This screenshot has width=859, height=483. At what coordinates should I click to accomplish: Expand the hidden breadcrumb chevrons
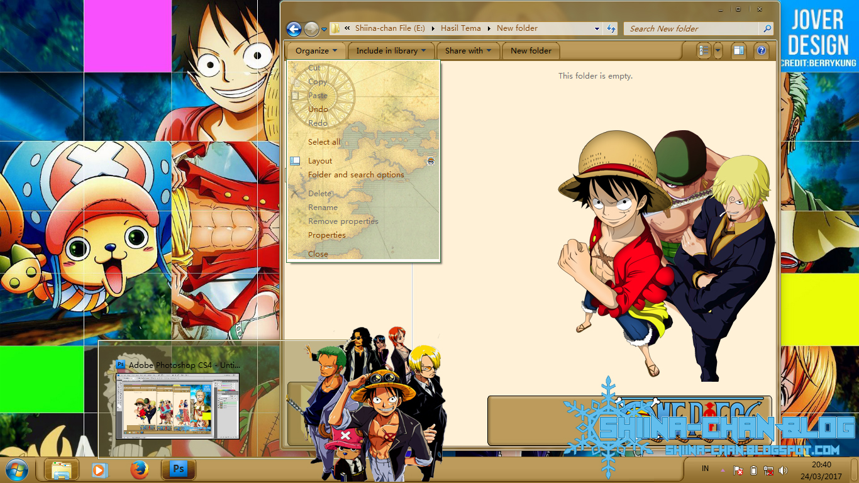coord(347,28)
